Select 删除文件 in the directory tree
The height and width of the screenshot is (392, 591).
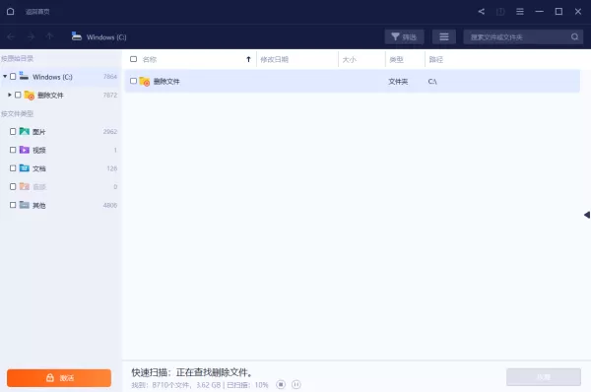(50, 95)
